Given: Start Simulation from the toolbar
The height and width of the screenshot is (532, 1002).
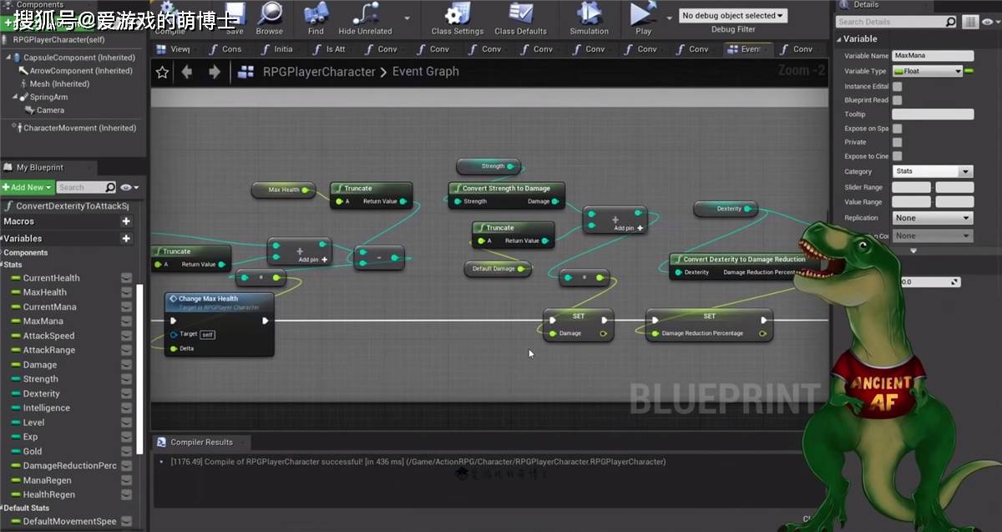Looking at the screenshot, I should pos(589,18).
